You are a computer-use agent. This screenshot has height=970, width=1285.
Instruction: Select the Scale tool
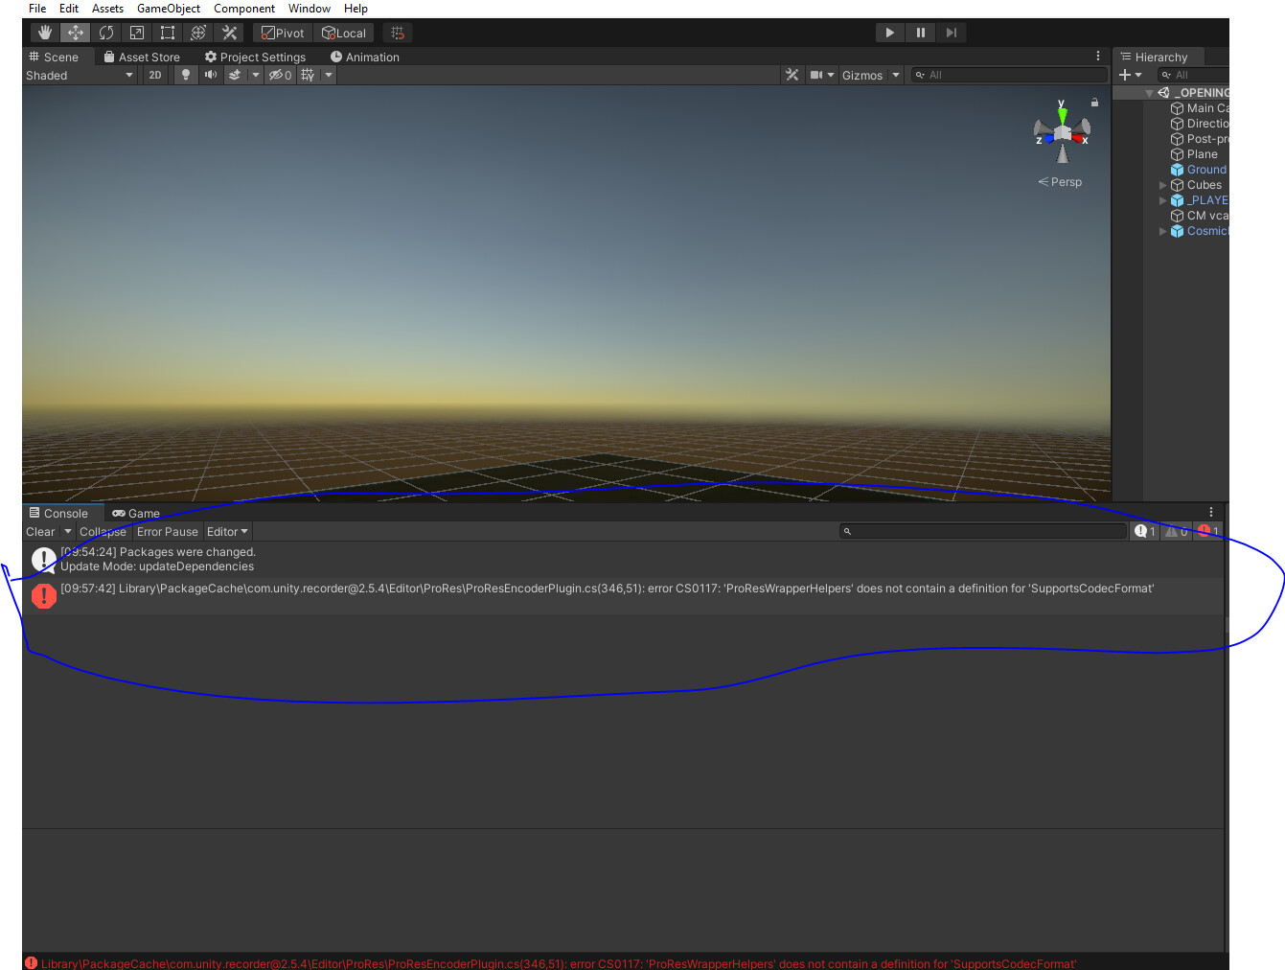[136, 32]
